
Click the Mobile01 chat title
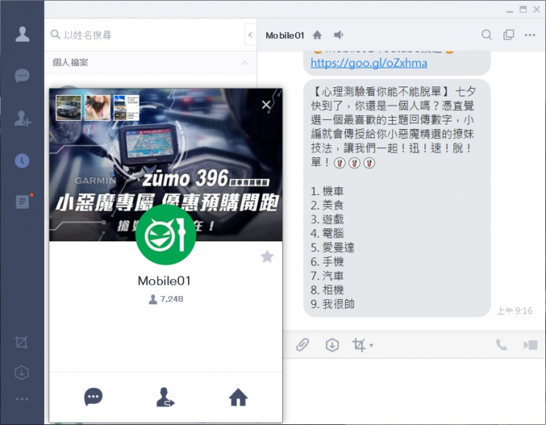[284, 35]
